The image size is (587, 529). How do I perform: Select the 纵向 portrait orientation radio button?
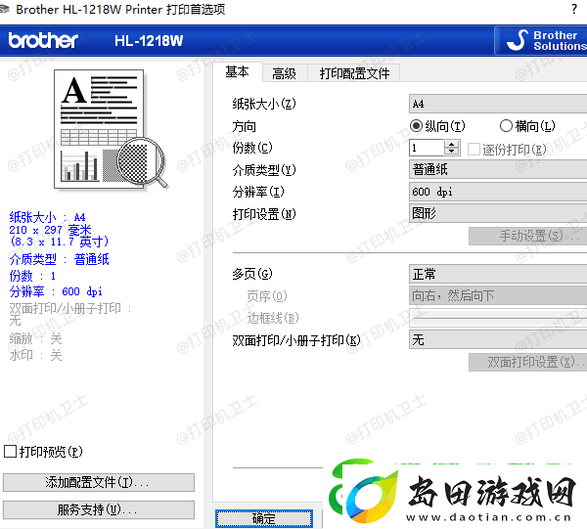416,126
